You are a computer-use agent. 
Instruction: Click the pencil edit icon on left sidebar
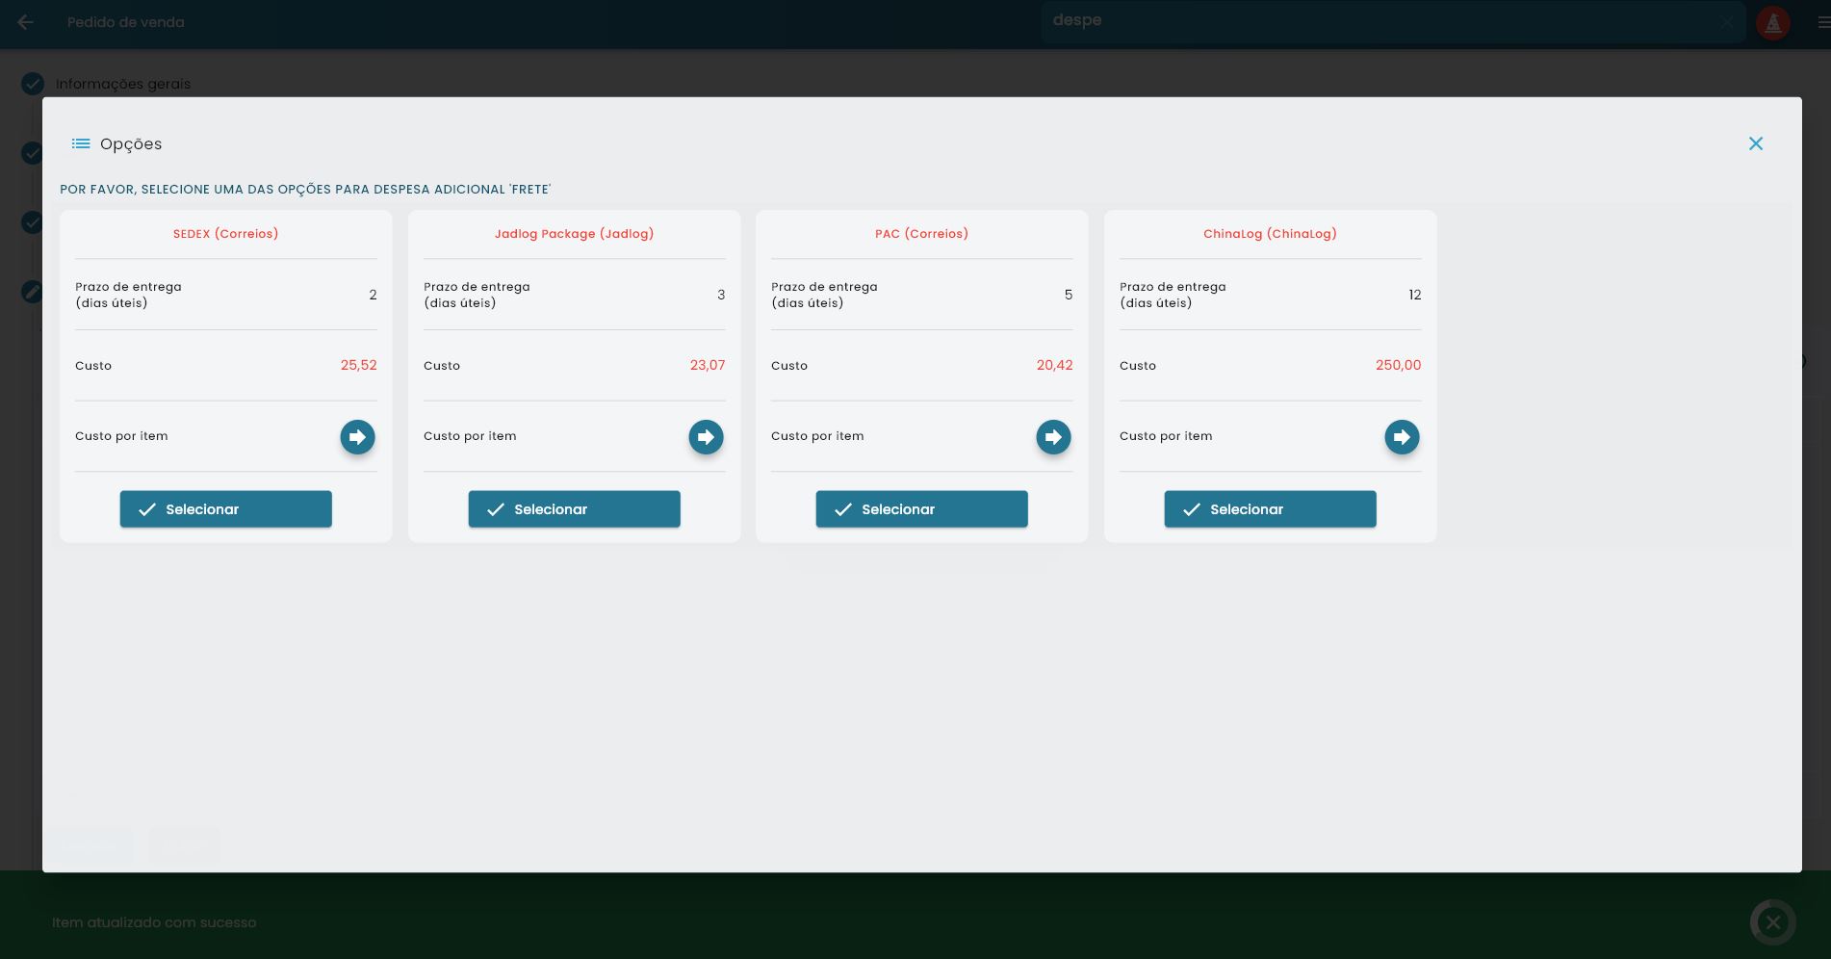32,291
